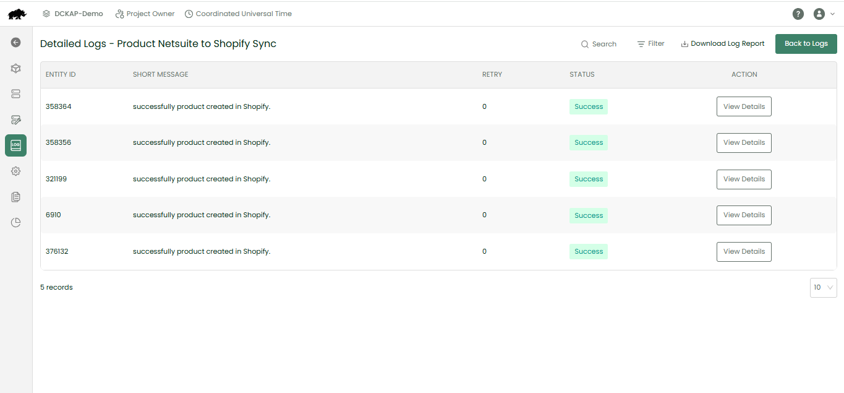Open the server stack sidebar icon
The image size is (844, 393).
coord(16,94)
